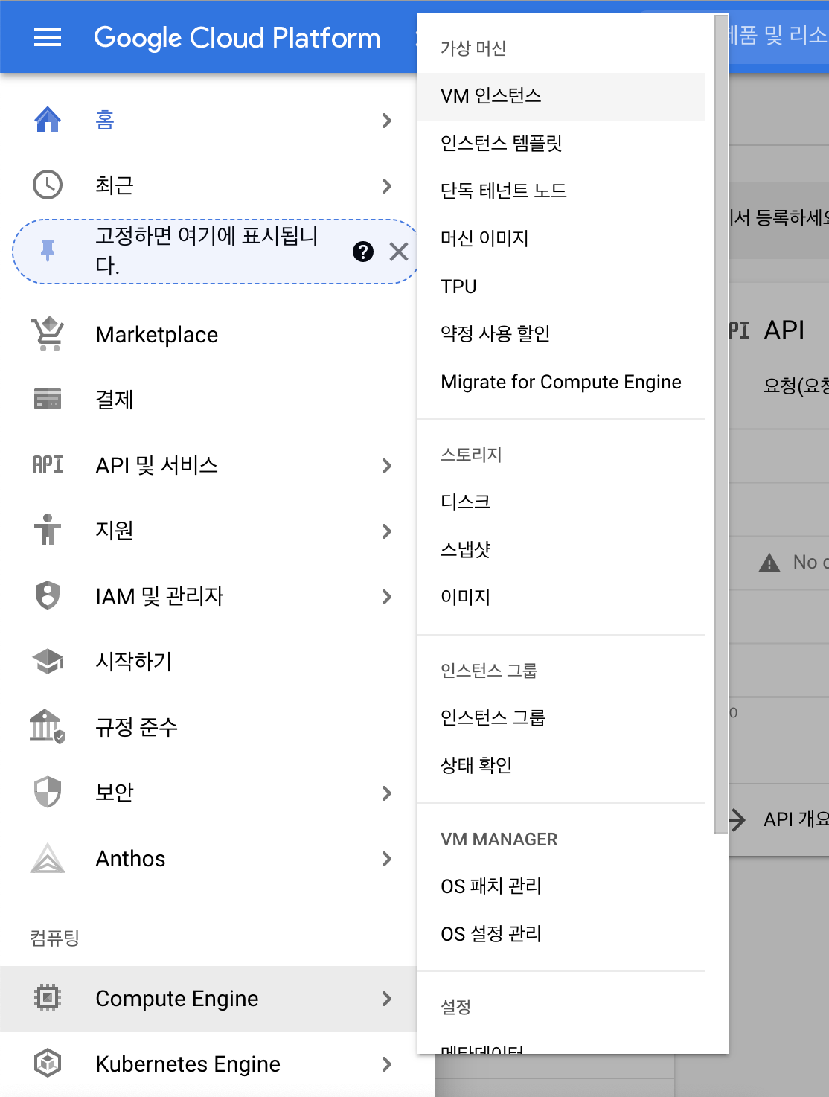Click the Anthos triangle icon
Image resolution: width=829 pixels, height=1097 pixels.
coord(48,857)
